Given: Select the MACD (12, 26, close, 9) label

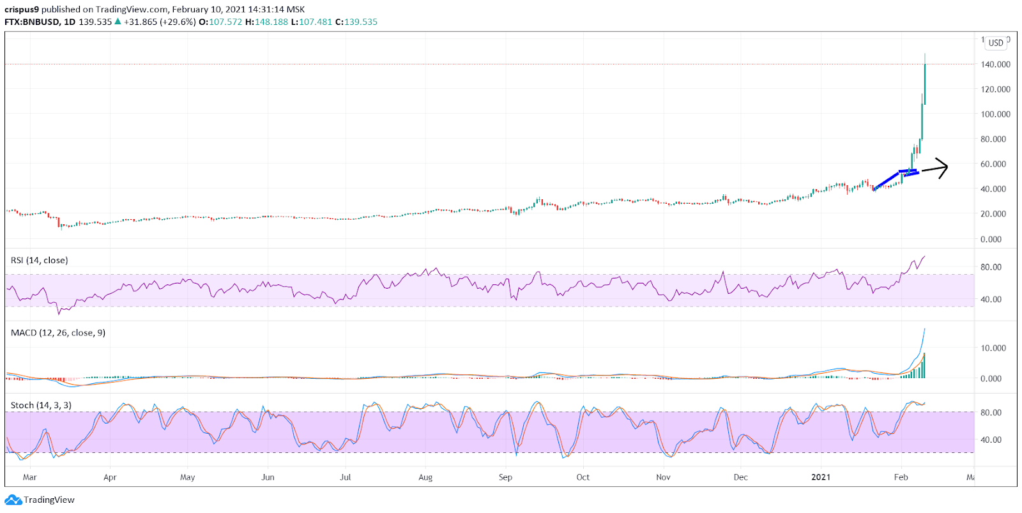Looking at the screenshot, I should point(58,333).
